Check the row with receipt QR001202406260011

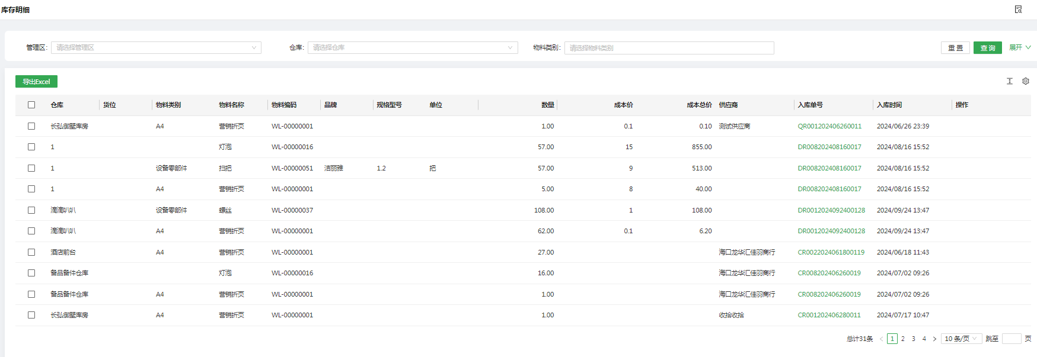(31, 126)
